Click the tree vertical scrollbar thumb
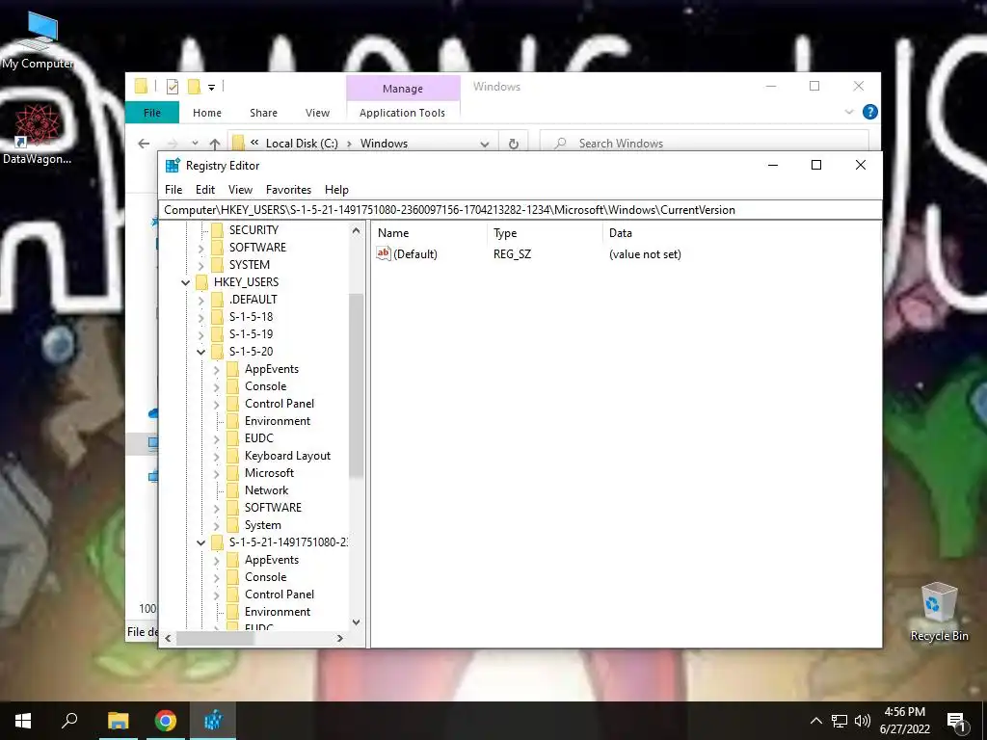Viewport: 987px width, 740px height. (357, 385)
